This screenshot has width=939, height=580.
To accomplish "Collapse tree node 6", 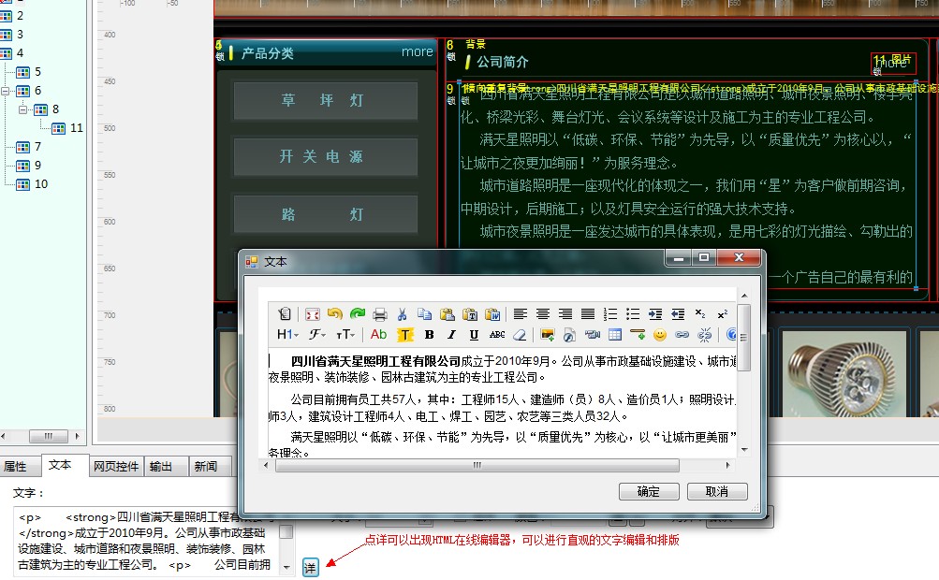I will tap(6, 91).
